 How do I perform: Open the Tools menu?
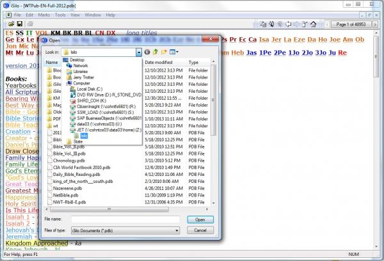point(60,14)
